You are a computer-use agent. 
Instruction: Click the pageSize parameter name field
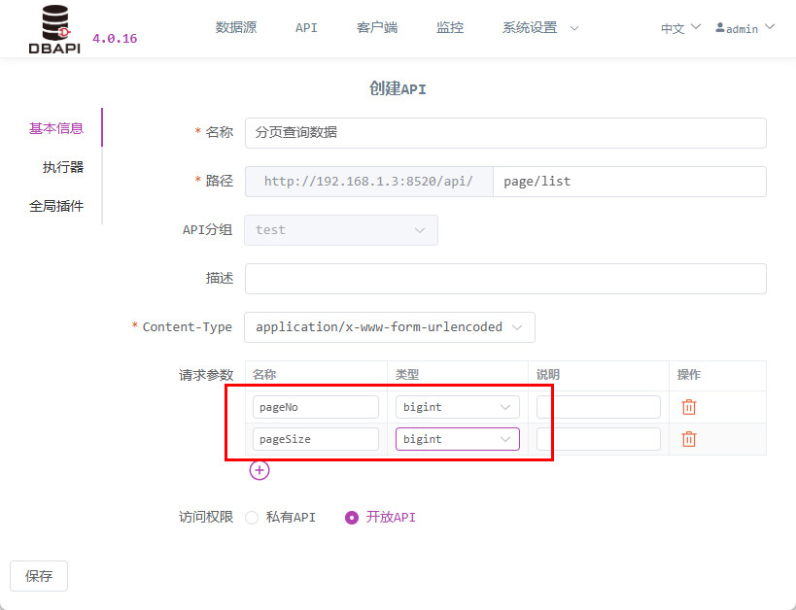tap(315, 439)
